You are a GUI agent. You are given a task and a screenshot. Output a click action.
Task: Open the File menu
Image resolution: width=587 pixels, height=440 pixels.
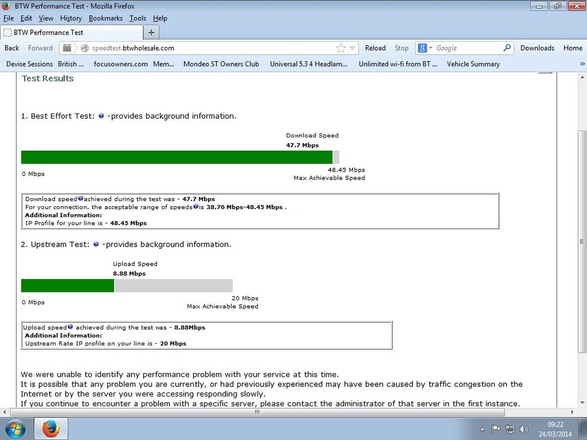(x=9, y=18)
